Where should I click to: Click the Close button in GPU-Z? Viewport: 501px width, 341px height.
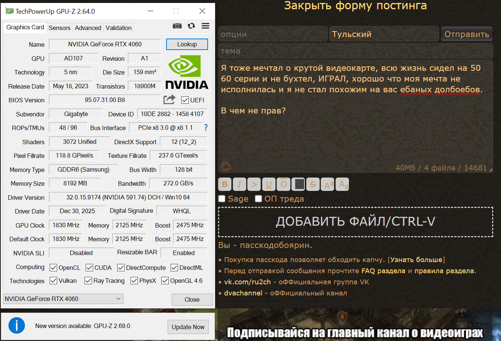pos(192,299)
